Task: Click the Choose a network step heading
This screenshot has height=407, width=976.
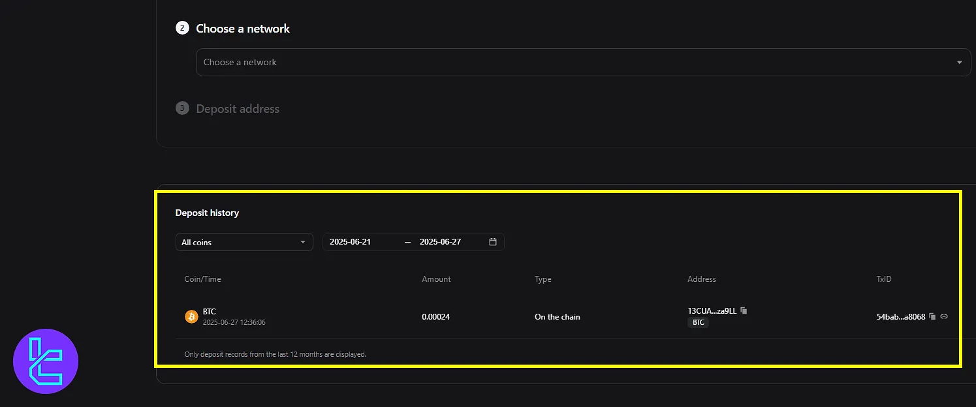Action: (243, 29)
